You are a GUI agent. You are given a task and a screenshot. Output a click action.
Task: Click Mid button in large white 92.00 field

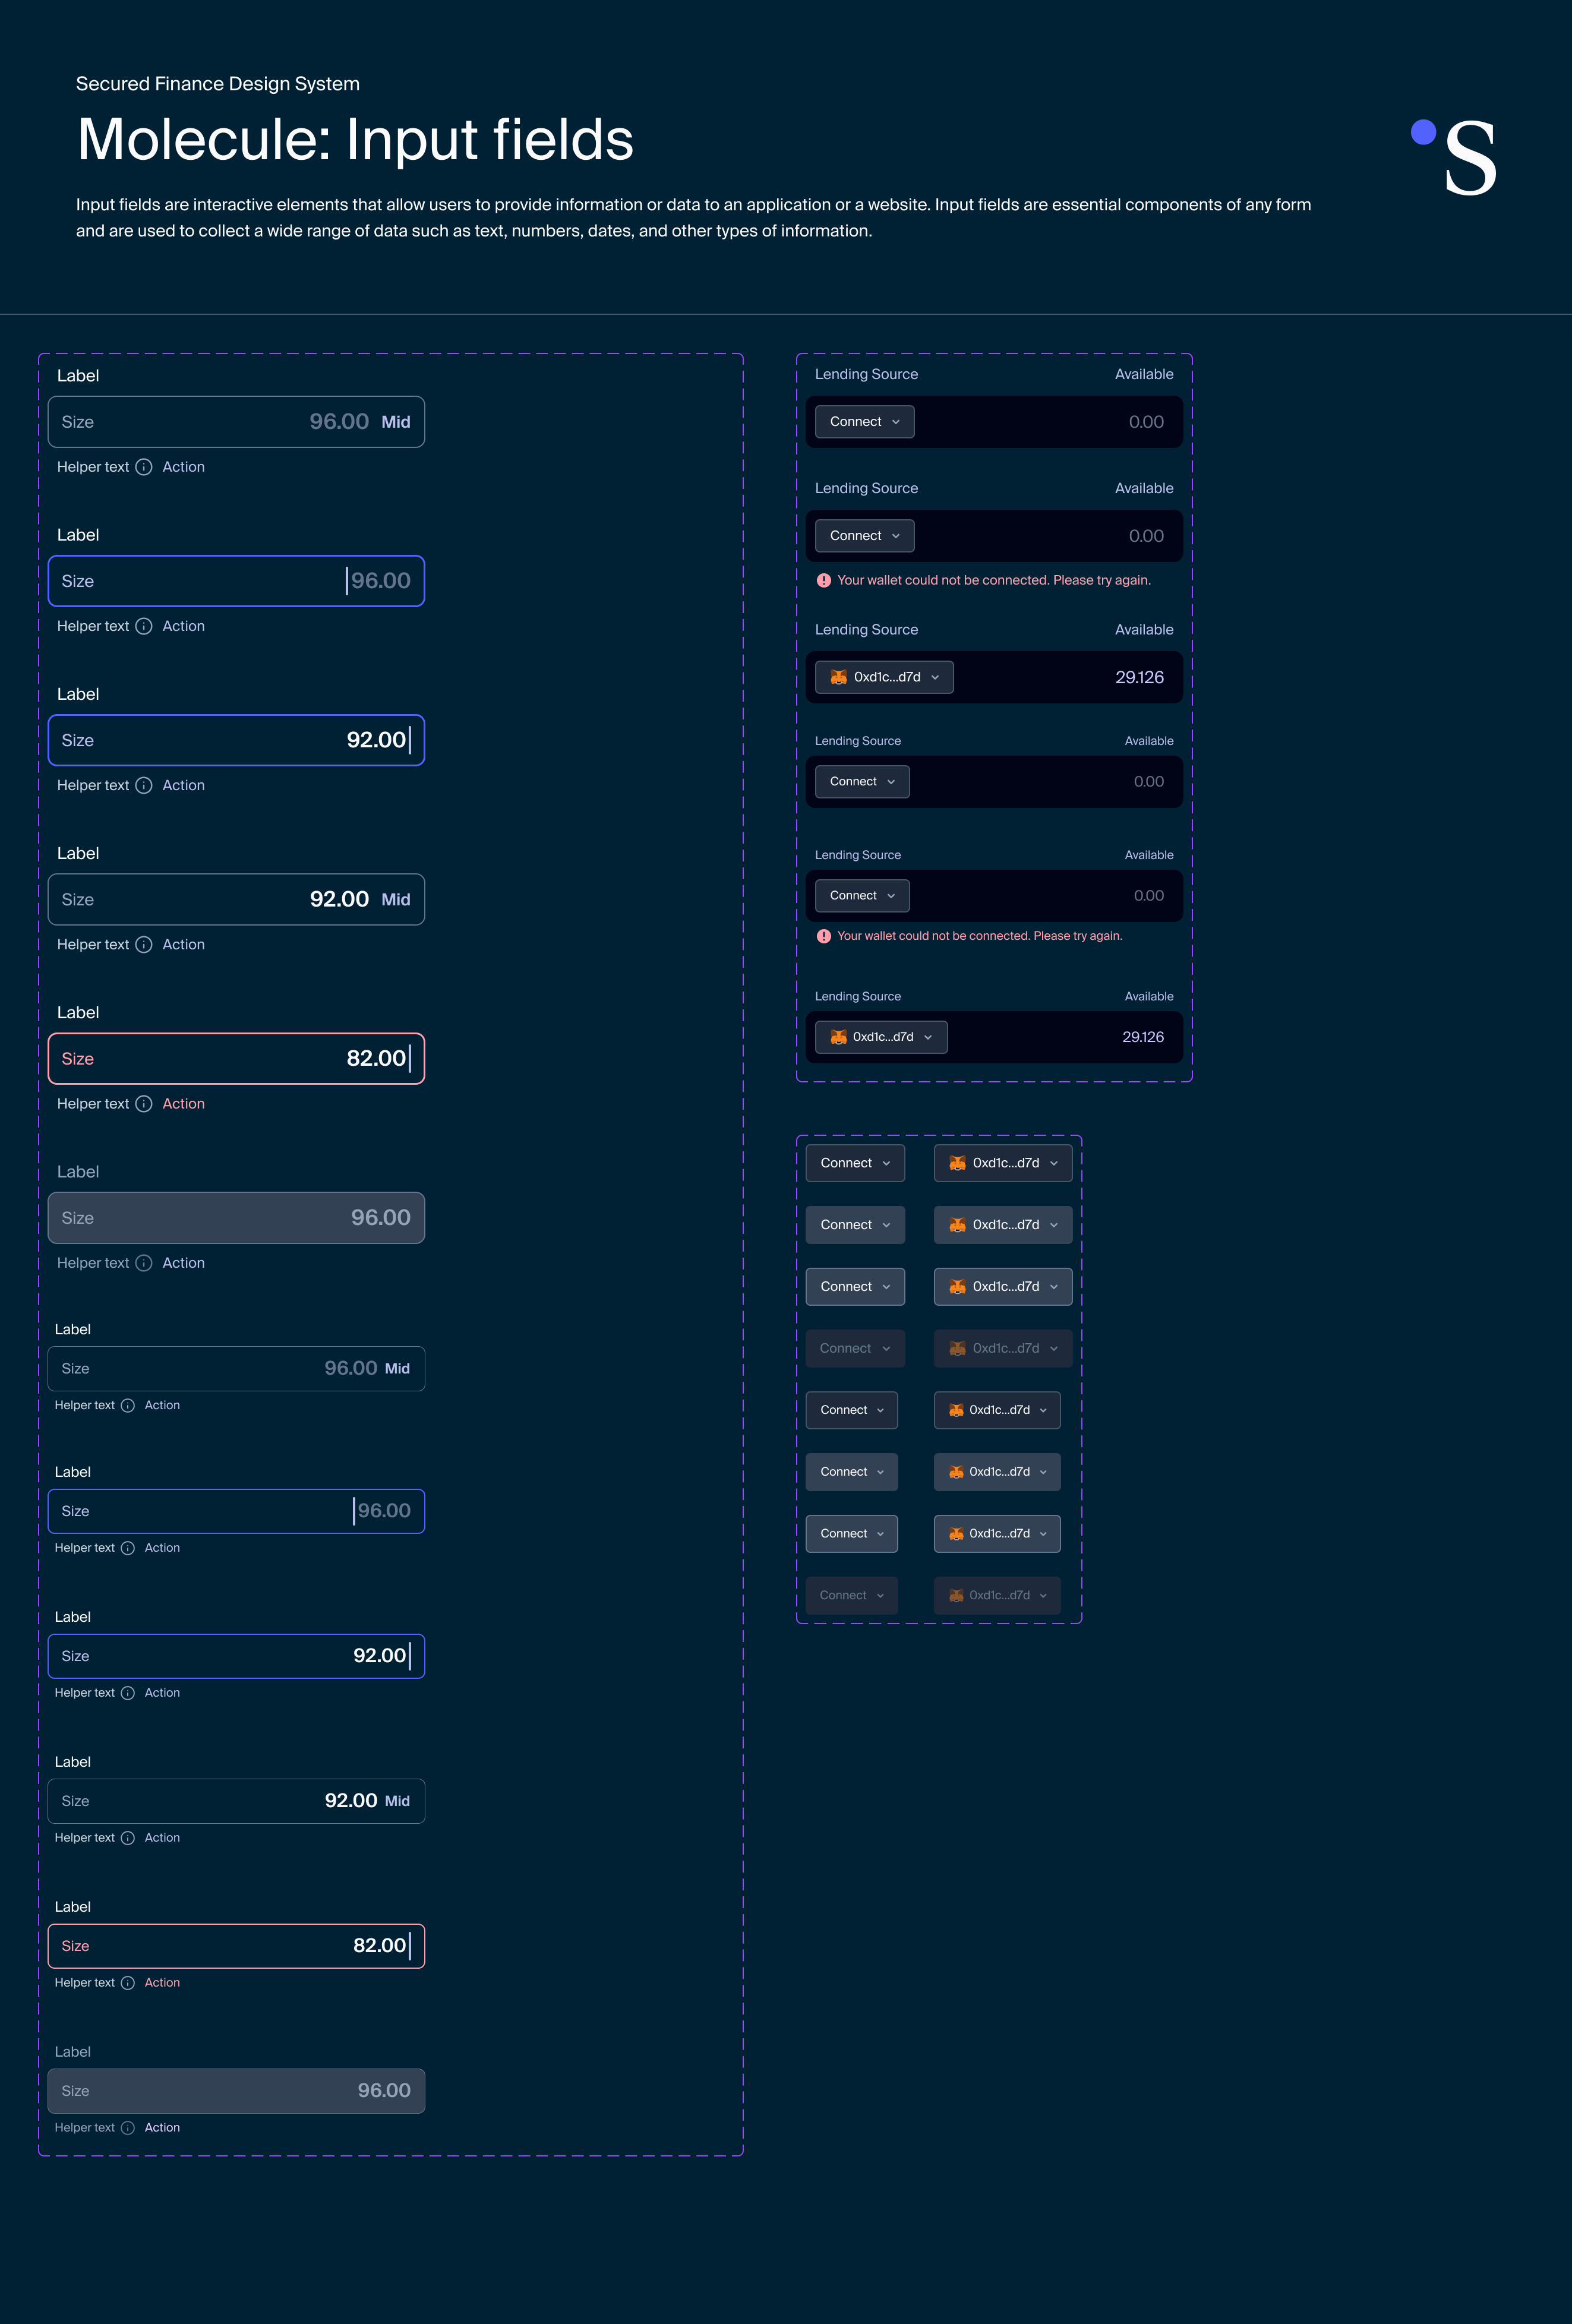(396, 900)
